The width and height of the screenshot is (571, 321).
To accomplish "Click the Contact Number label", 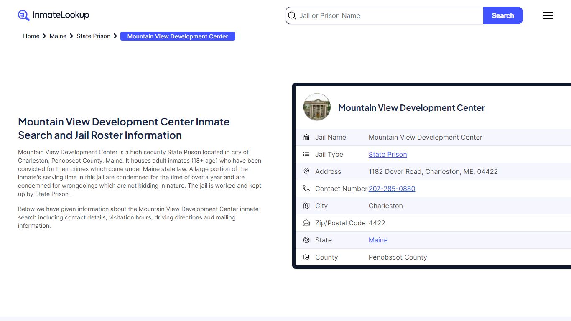I will (x=341, y=189).
